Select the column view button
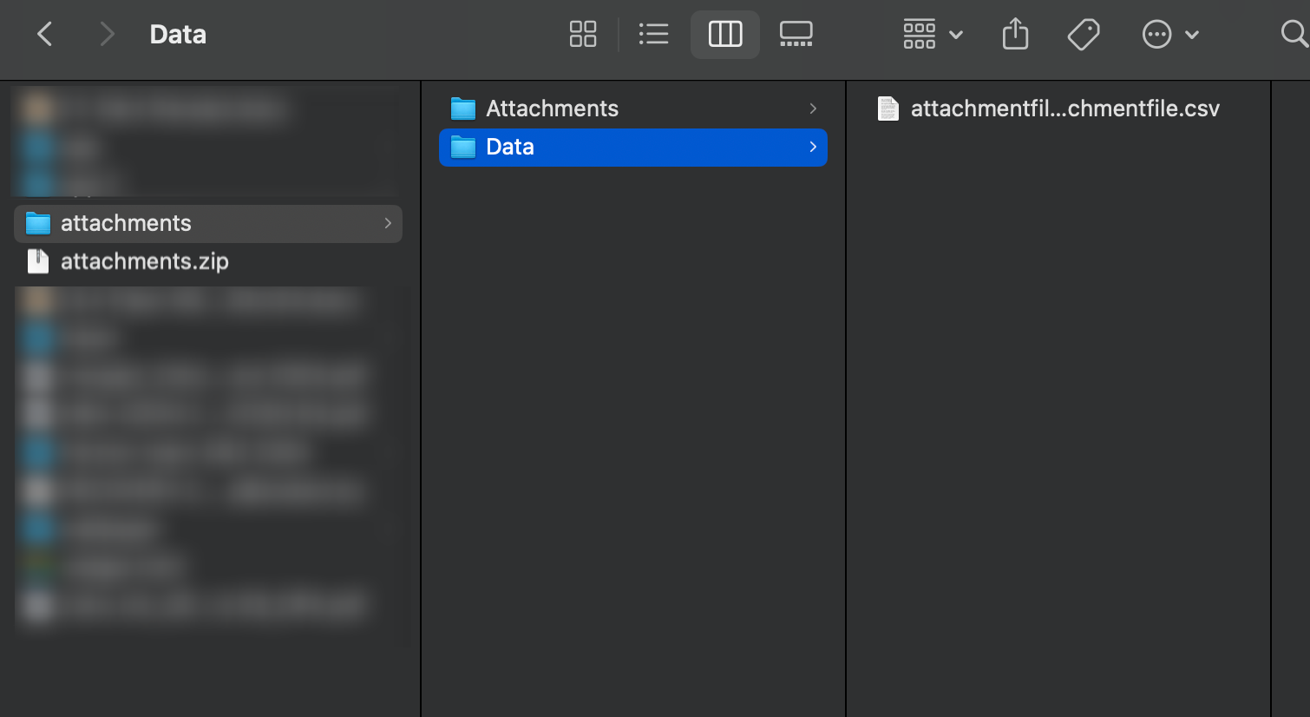This screenshot has height=717, width=1310. (725, 35)
